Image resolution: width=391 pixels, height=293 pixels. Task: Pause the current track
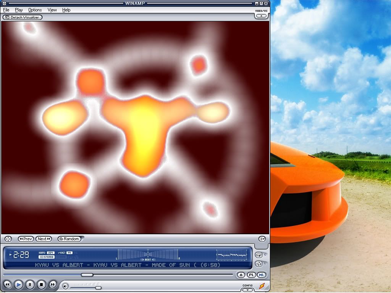pyautogui.click(x=30, y=285)
